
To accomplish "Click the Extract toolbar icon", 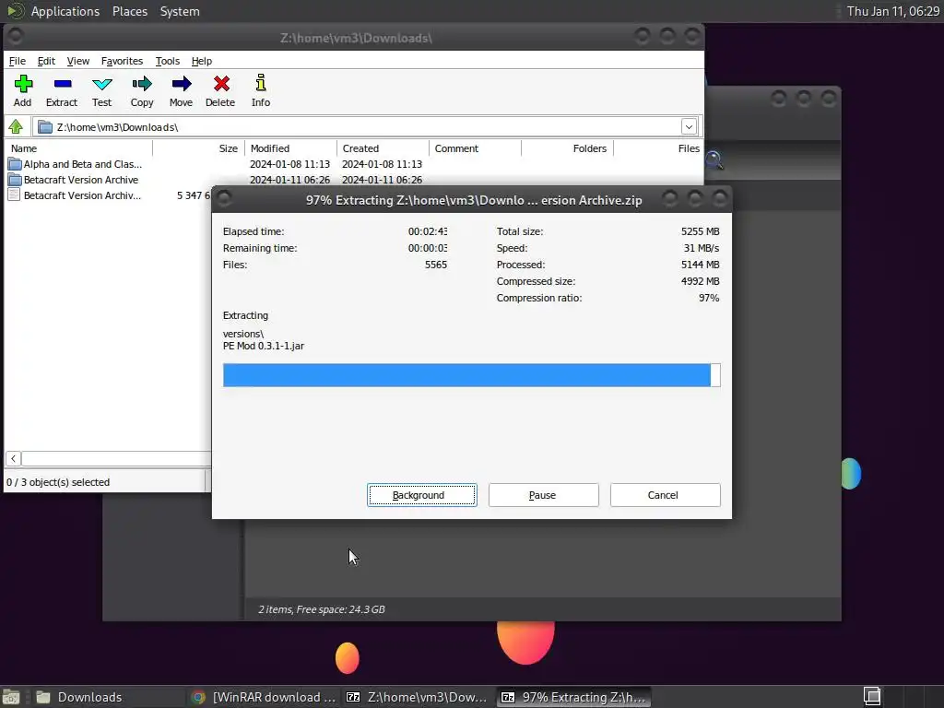I will pyautogui.click(x=62, y=84).
